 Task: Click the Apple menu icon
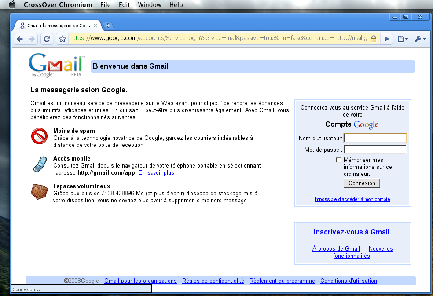[x=12, y=5]
